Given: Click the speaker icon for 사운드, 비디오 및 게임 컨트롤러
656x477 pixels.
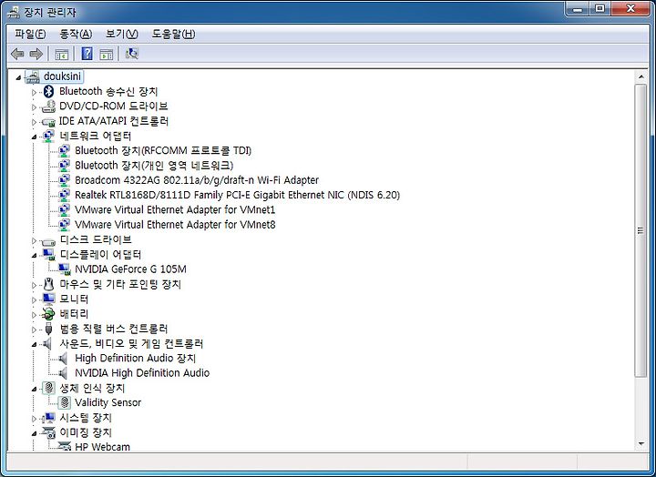Looking at the screenshot, I should [x=47, y=344].
